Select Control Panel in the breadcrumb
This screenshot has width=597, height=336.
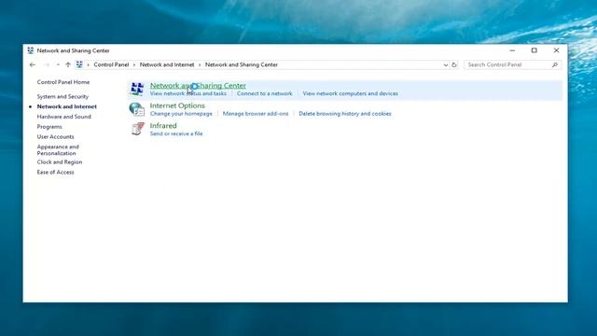pyautogui.click(x=111, y=64)
